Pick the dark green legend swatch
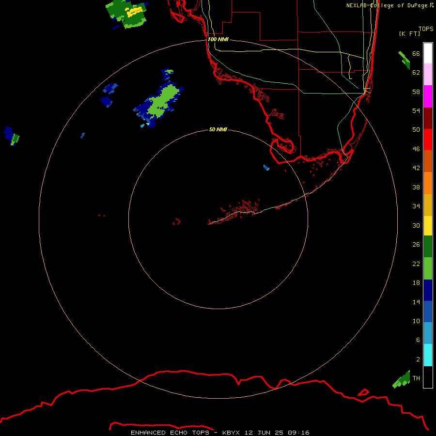The height and width of the screenshot is (436, 436). click(x=428, y=247)
